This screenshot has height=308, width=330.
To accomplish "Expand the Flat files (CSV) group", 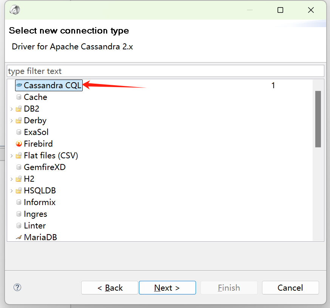I will (12, 156).
